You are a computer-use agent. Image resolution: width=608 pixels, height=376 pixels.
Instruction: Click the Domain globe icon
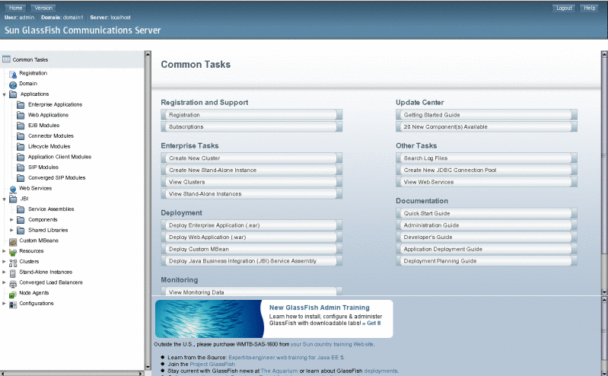13,84
